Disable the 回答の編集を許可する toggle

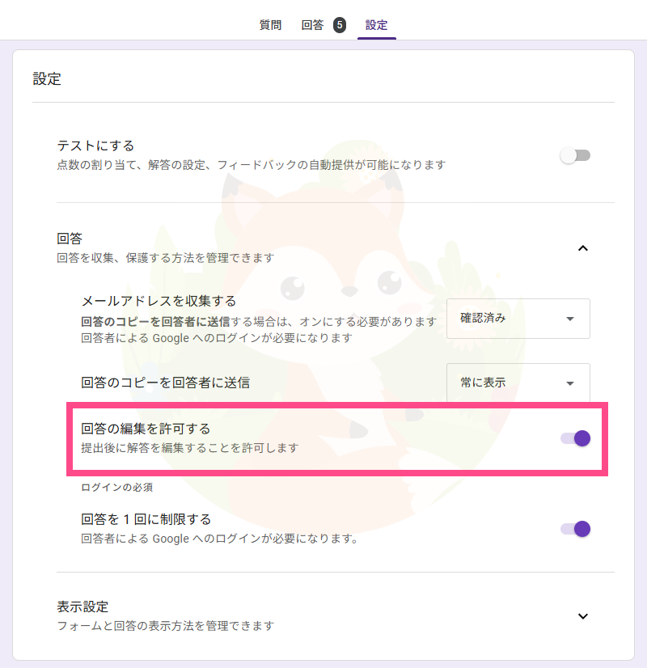point(575,438)
